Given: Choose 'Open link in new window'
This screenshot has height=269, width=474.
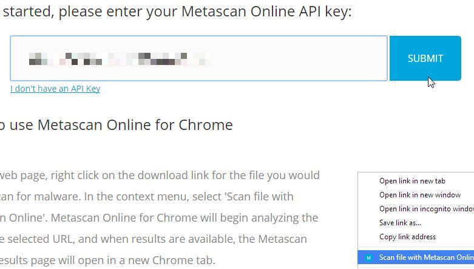Looking at the screenshot, I should (420, 195).
